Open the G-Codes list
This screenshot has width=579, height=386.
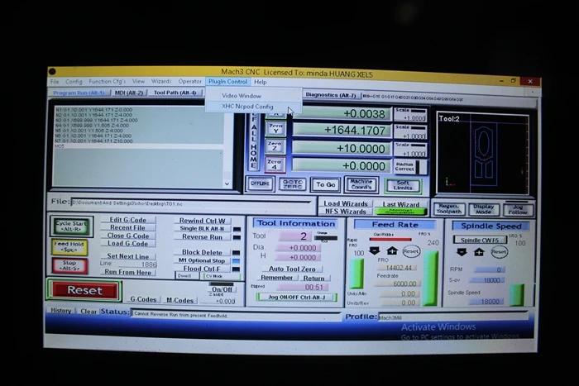point(143,299)
